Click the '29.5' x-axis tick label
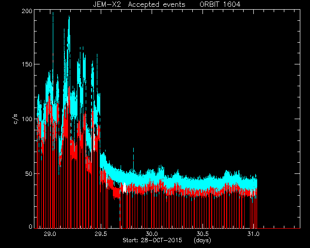Screen dimensions: 310x248 pyautogui.click(x=101, y=234)
